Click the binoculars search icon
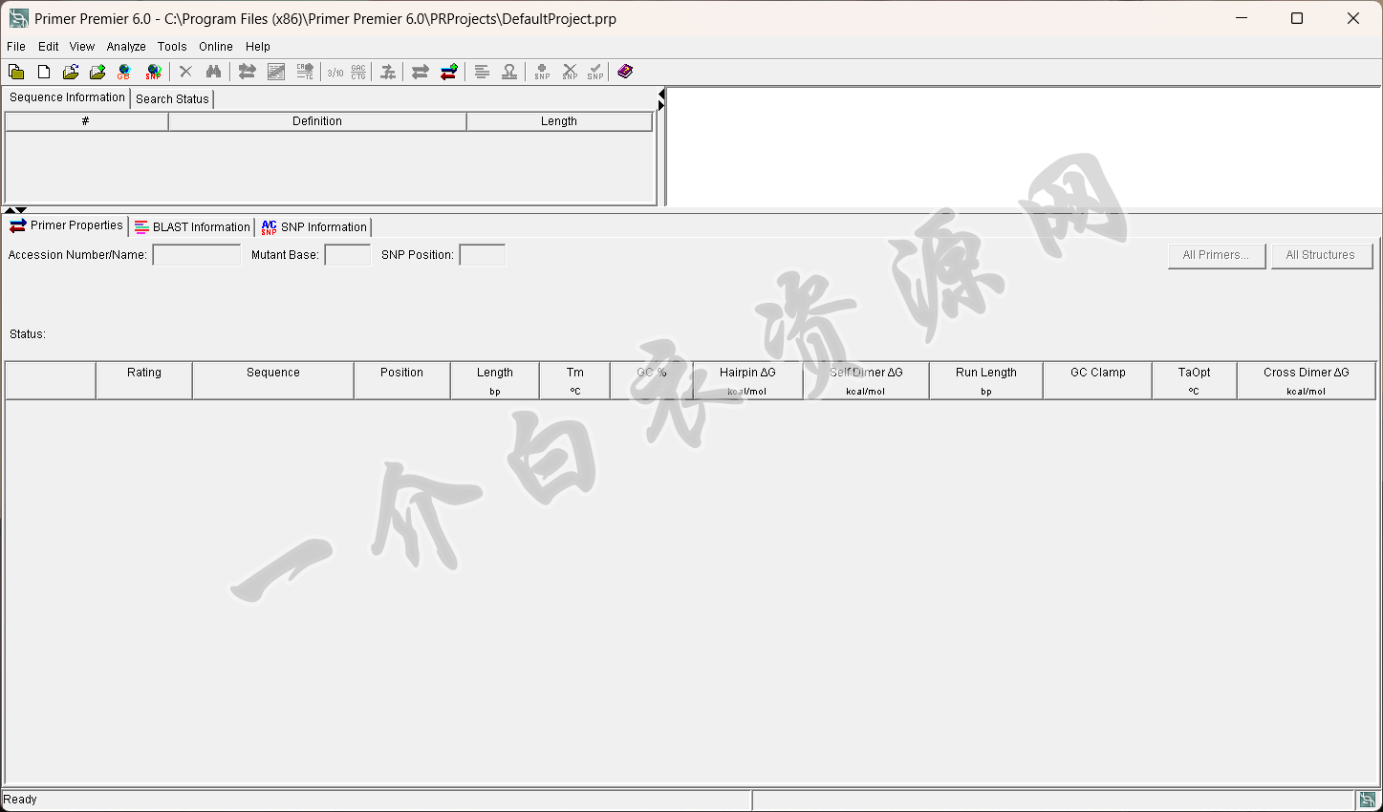This screenshot has width=1383, height=812. point(213,72)
